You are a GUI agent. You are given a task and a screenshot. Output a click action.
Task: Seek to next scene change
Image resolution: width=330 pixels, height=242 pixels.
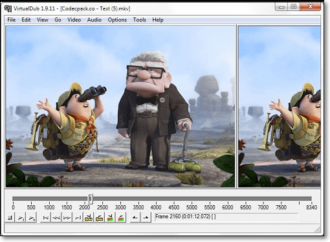coord(121,217)
